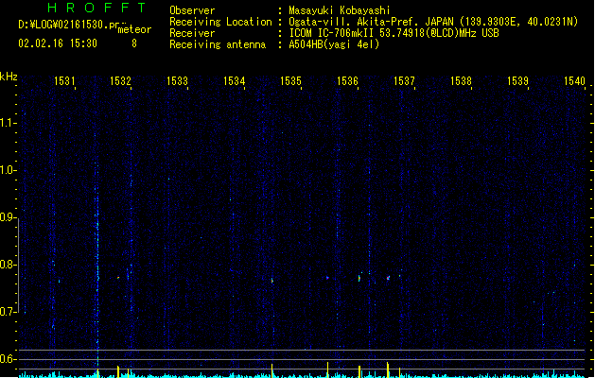The image size is (595, 378).
Task: Click the 1533 time axis label
Action: (177, 80)
